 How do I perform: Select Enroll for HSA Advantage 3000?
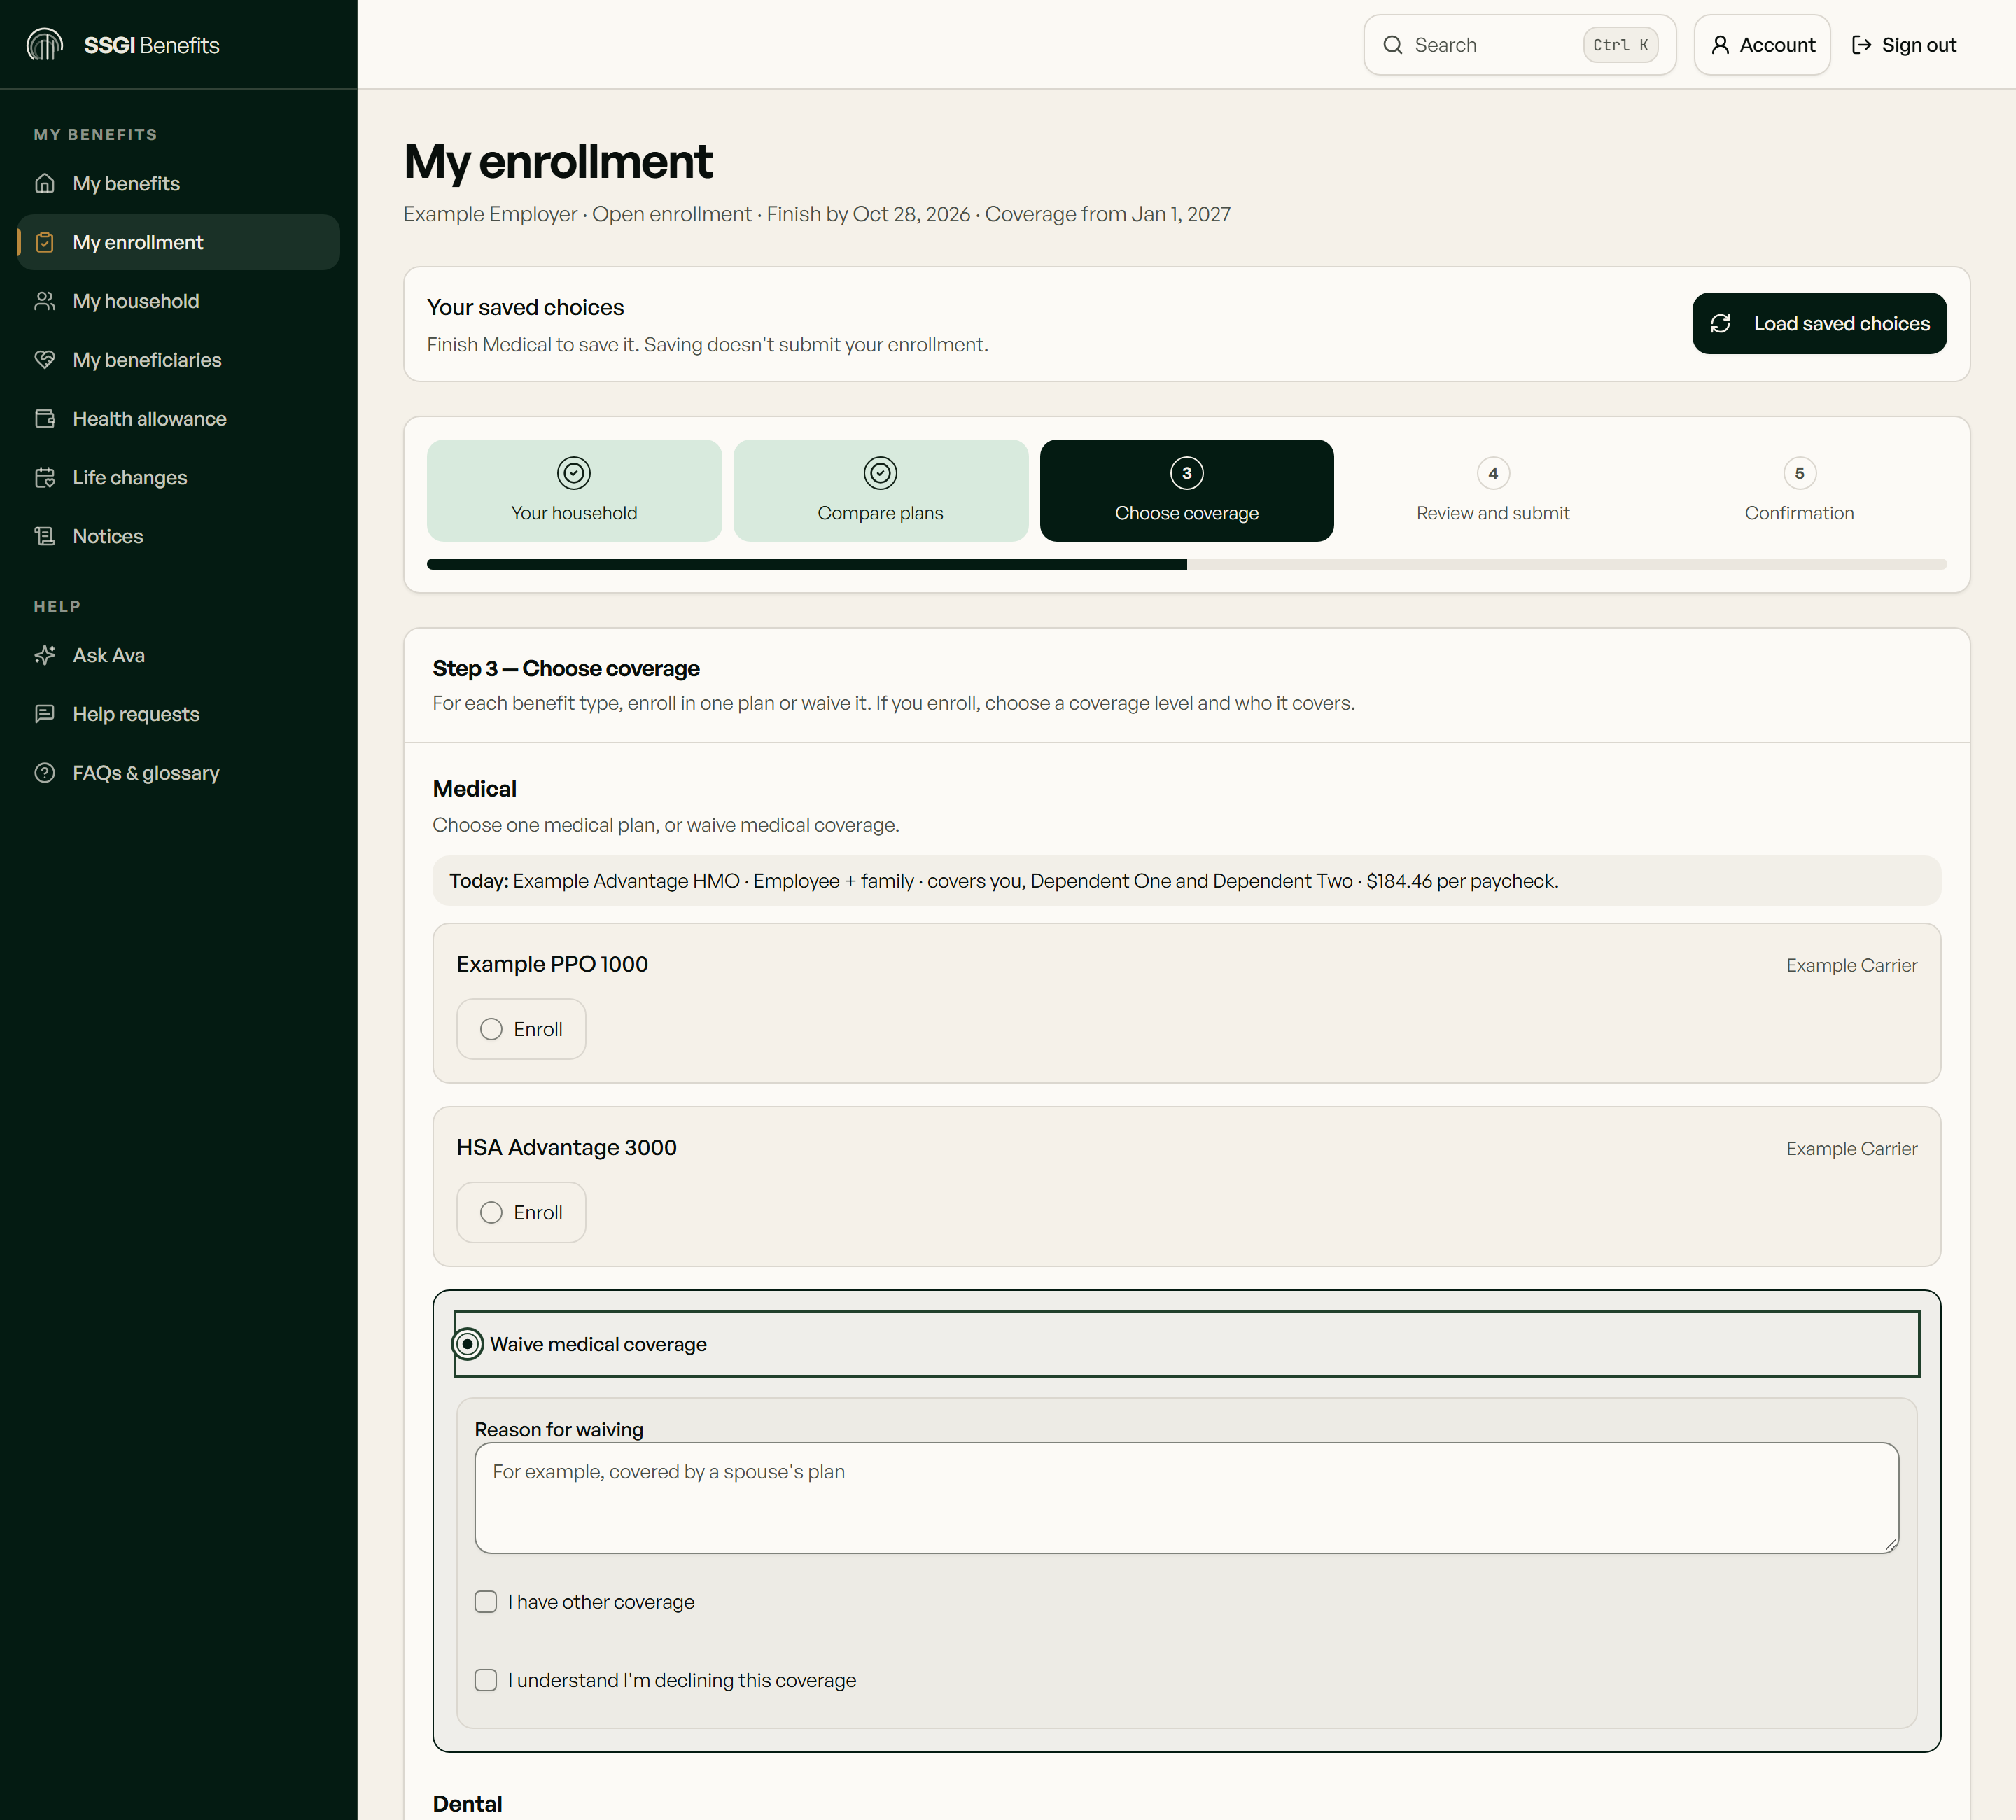(521, 1212)
